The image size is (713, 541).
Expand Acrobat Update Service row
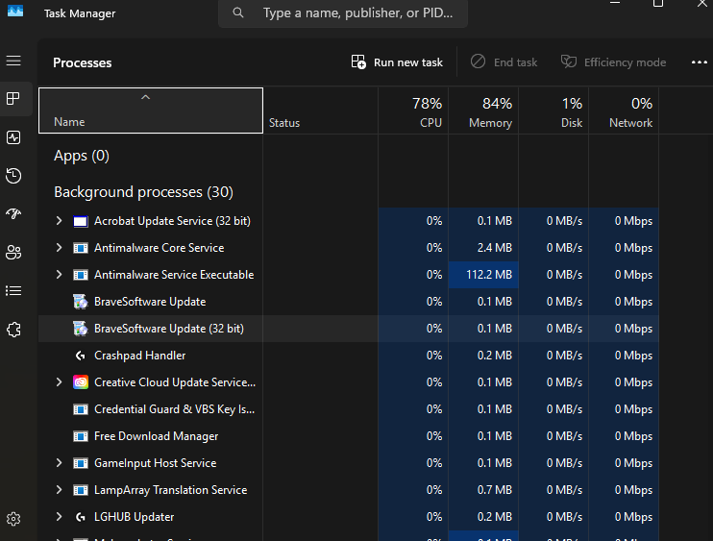[x=60, y=221]
